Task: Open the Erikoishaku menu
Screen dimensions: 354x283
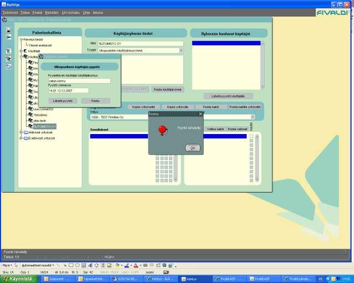Action: click(x=71, y=13)
